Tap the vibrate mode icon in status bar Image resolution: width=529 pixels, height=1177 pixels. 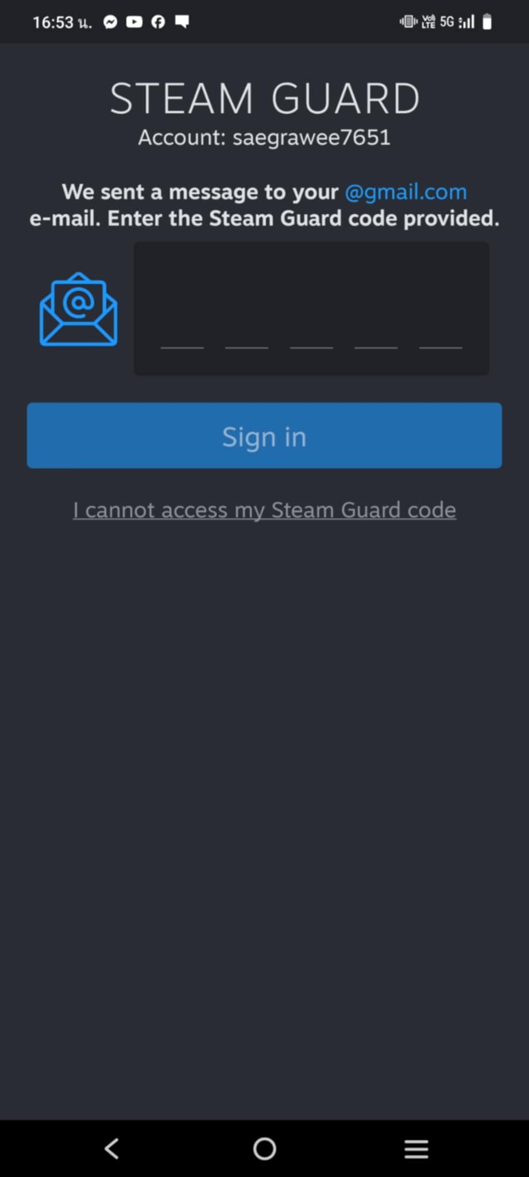pos(408,22)
